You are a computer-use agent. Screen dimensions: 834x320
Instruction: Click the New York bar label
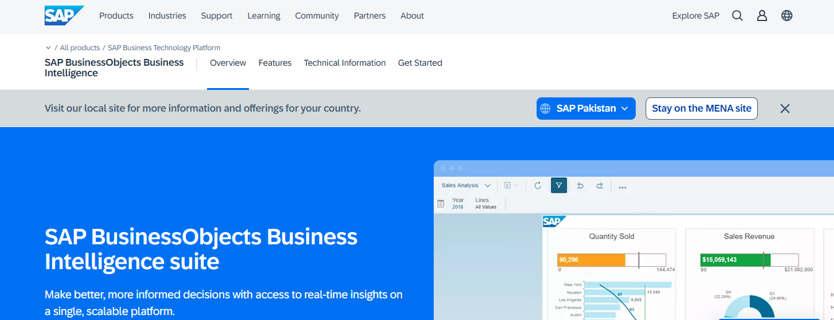click(x=573, y=285)
